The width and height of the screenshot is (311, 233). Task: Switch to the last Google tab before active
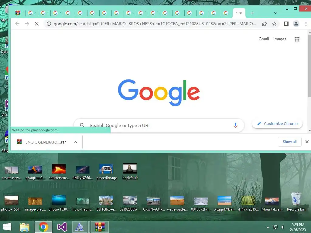coord(226,13)
